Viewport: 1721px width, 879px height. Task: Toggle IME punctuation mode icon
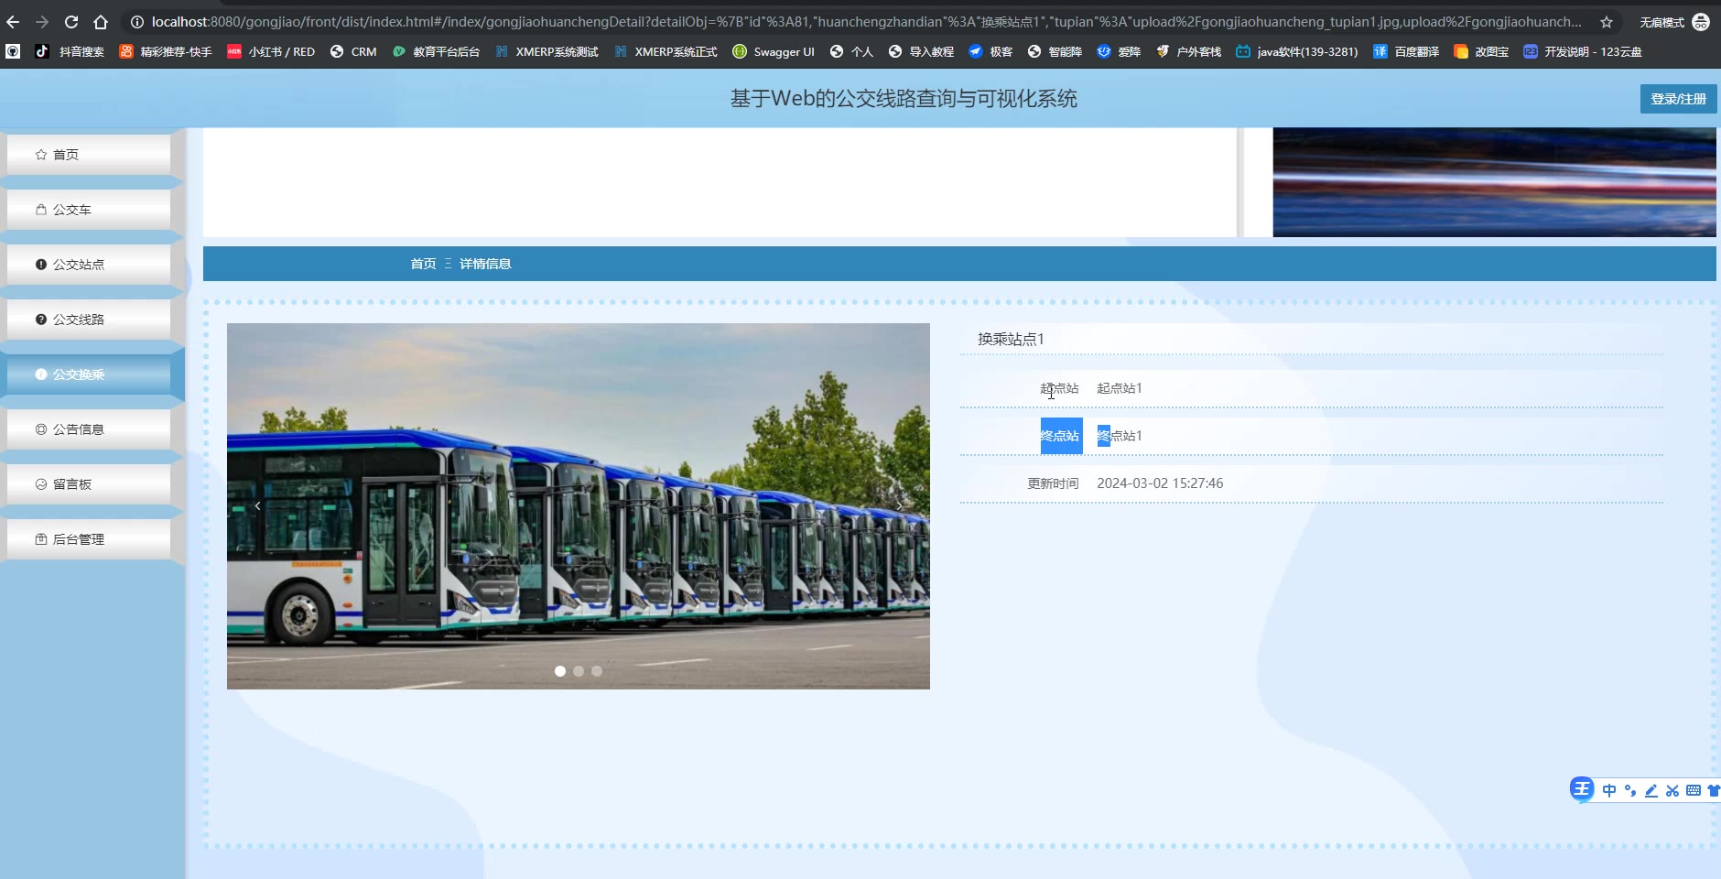[1630, 790]
